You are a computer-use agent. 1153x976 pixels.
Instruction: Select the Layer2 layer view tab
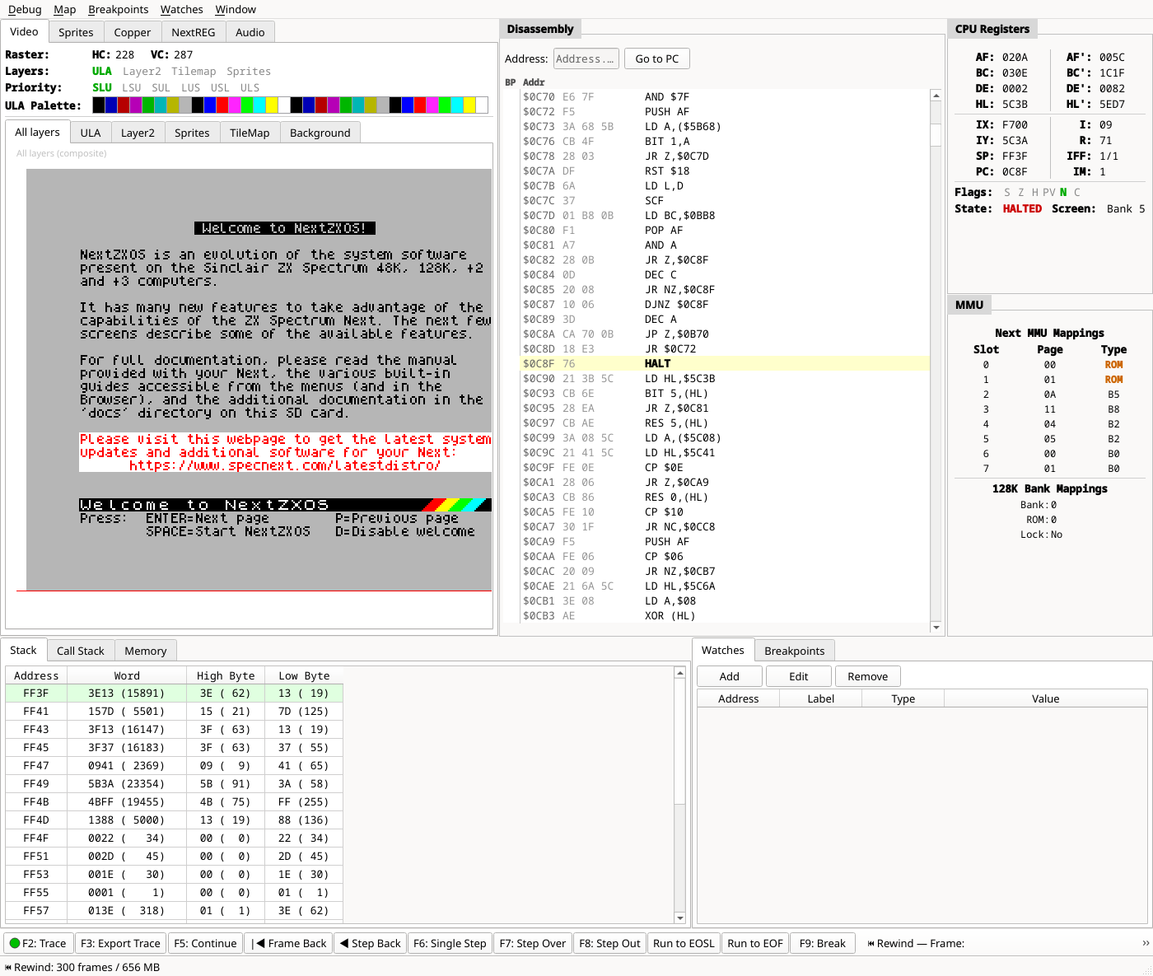pyautogui.click(x=138, y=133)
